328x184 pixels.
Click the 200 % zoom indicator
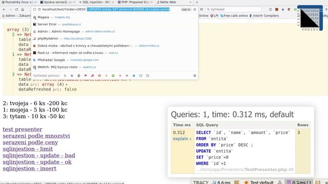click(186, 10)
